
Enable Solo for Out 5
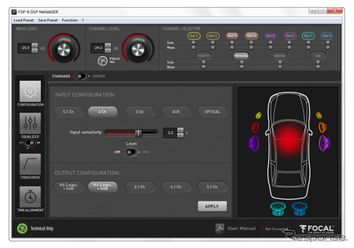point(270,43)
